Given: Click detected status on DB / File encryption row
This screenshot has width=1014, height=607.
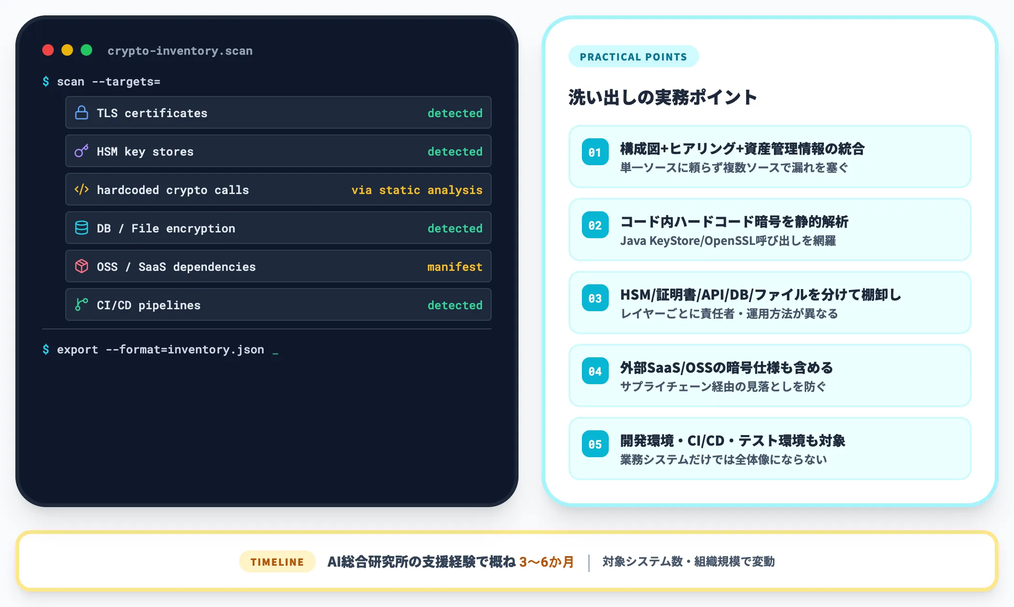Looking at the screenshot, I should tap(455, 229).
